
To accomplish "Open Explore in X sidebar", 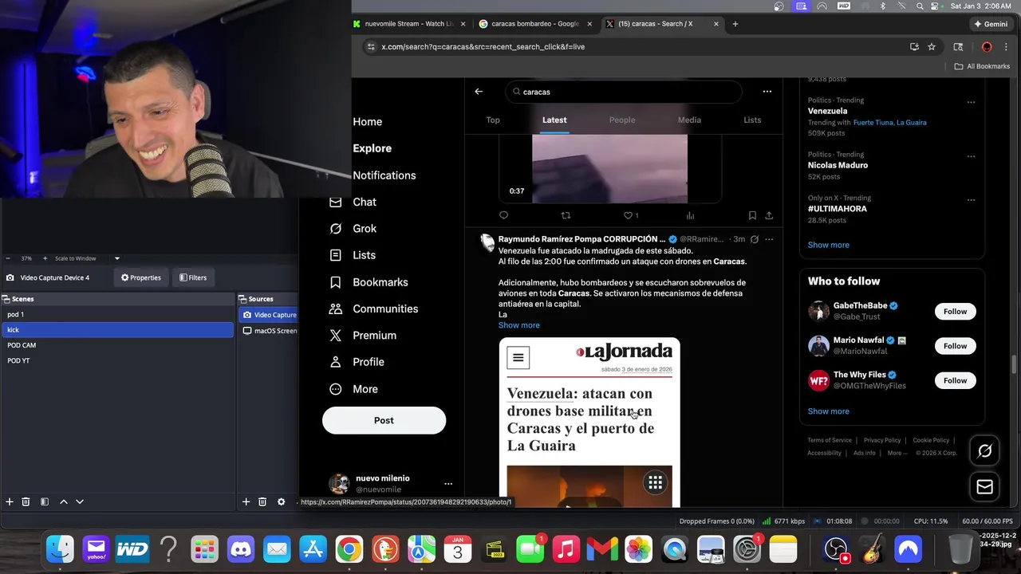I will [x=372, y=148].
